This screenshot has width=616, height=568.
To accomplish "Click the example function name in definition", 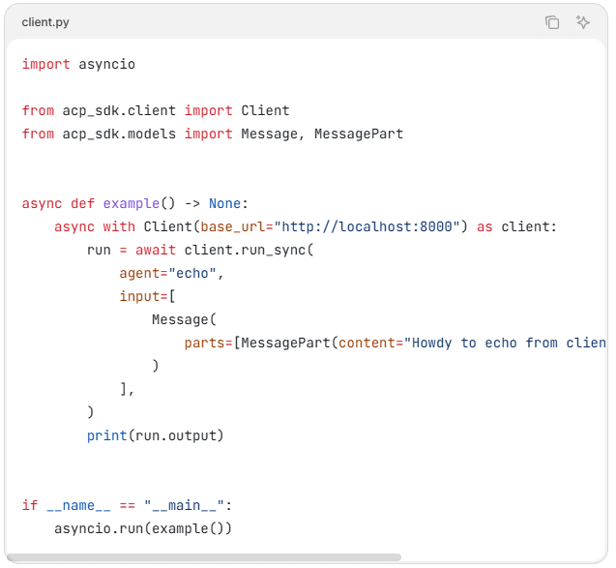I will pyautogui.click(x=131, y=203).
